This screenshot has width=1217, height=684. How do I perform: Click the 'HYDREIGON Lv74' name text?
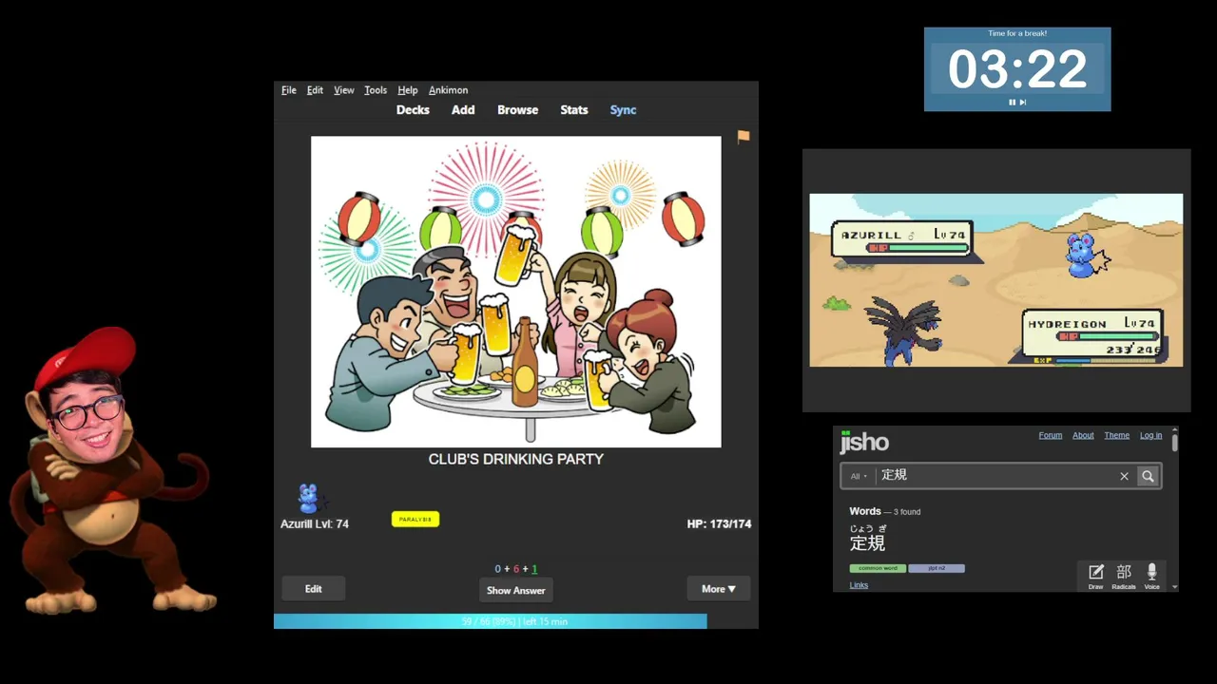1091,324
